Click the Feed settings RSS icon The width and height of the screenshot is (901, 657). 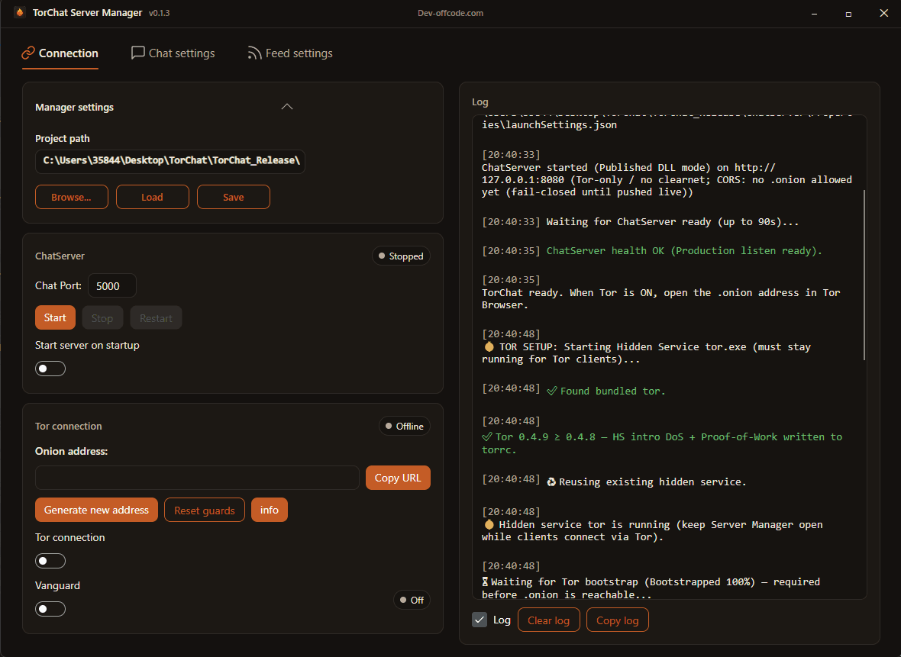[254, 53]
